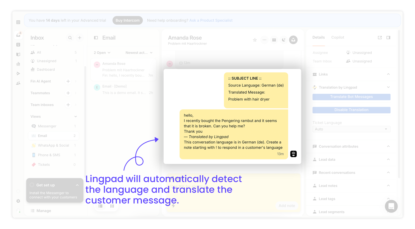The width and height of the screenshot is (415, 229).
Task: Open the Reports bar chart rail icon
Action: (18, 64)
